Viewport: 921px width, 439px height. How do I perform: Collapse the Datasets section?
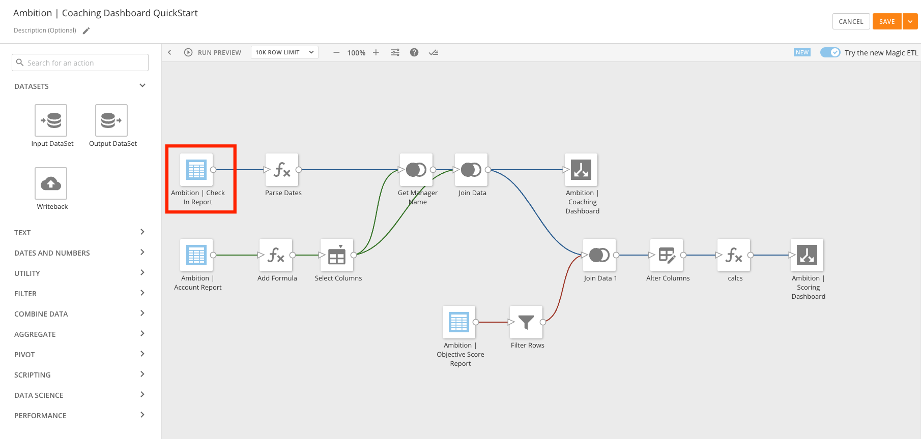coord(142,86)
